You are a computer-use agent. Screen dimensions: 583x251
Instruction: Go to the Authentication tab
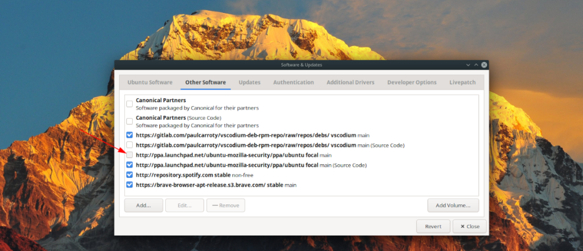(293, 82)
